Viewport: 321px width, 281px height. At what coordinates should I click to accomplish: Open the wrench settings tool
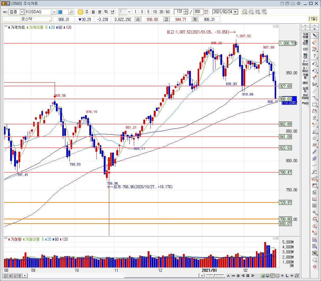[315, 213]
